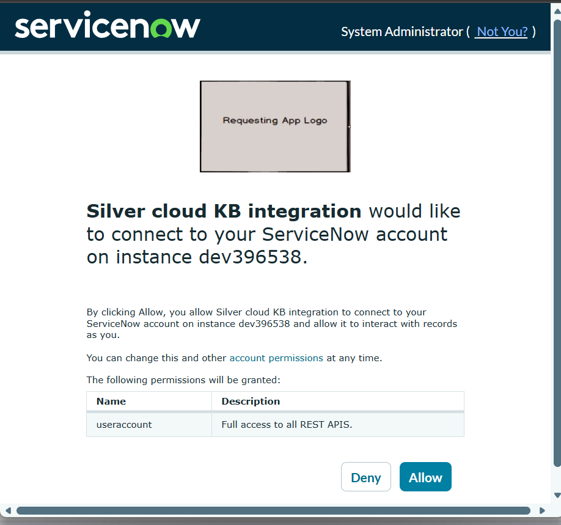Open the account permissions link
The height and width of the screenshot is (525, 561).
(276, 358)
